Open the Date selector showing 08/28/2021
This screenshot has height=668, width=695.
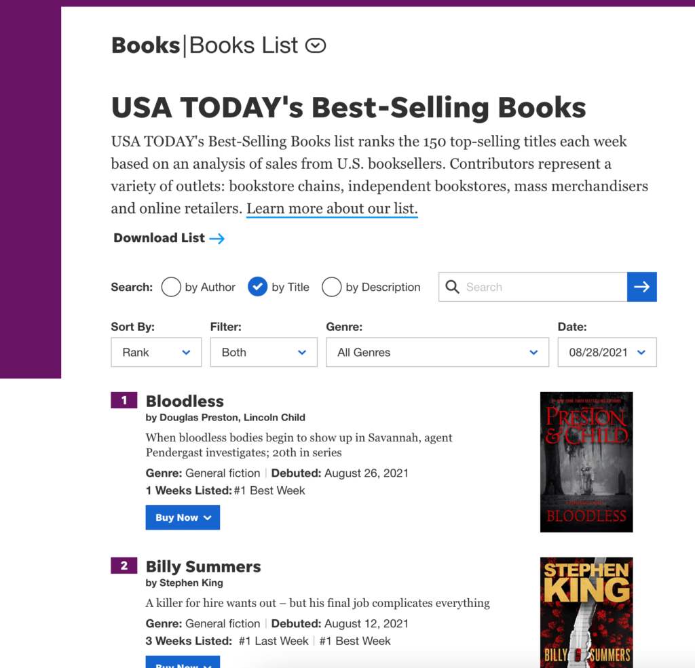[607, 352]
